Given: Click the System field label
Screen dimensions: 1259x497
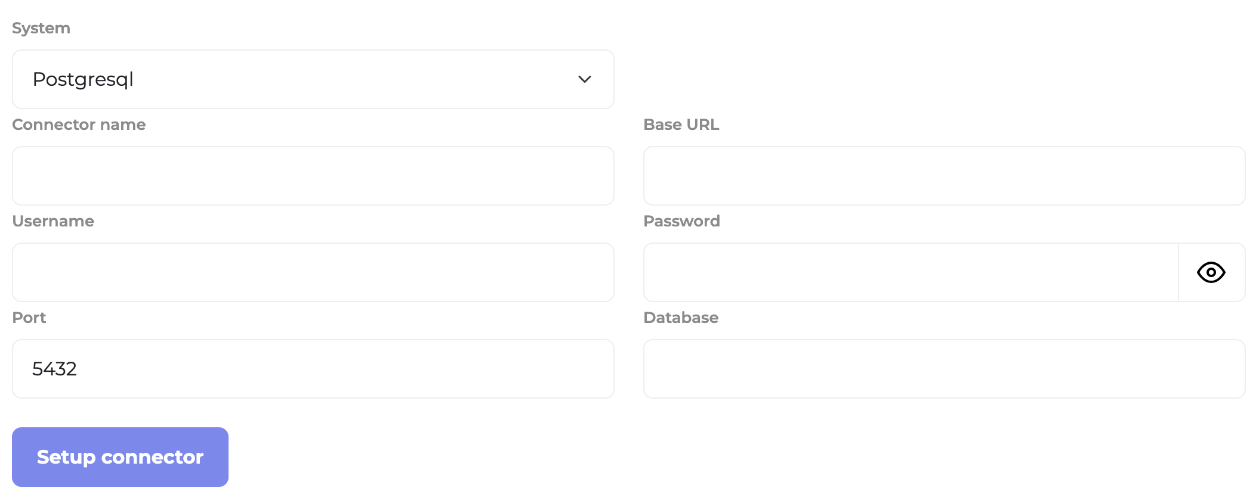Looking at the screenshot, I should pos(41,28).
